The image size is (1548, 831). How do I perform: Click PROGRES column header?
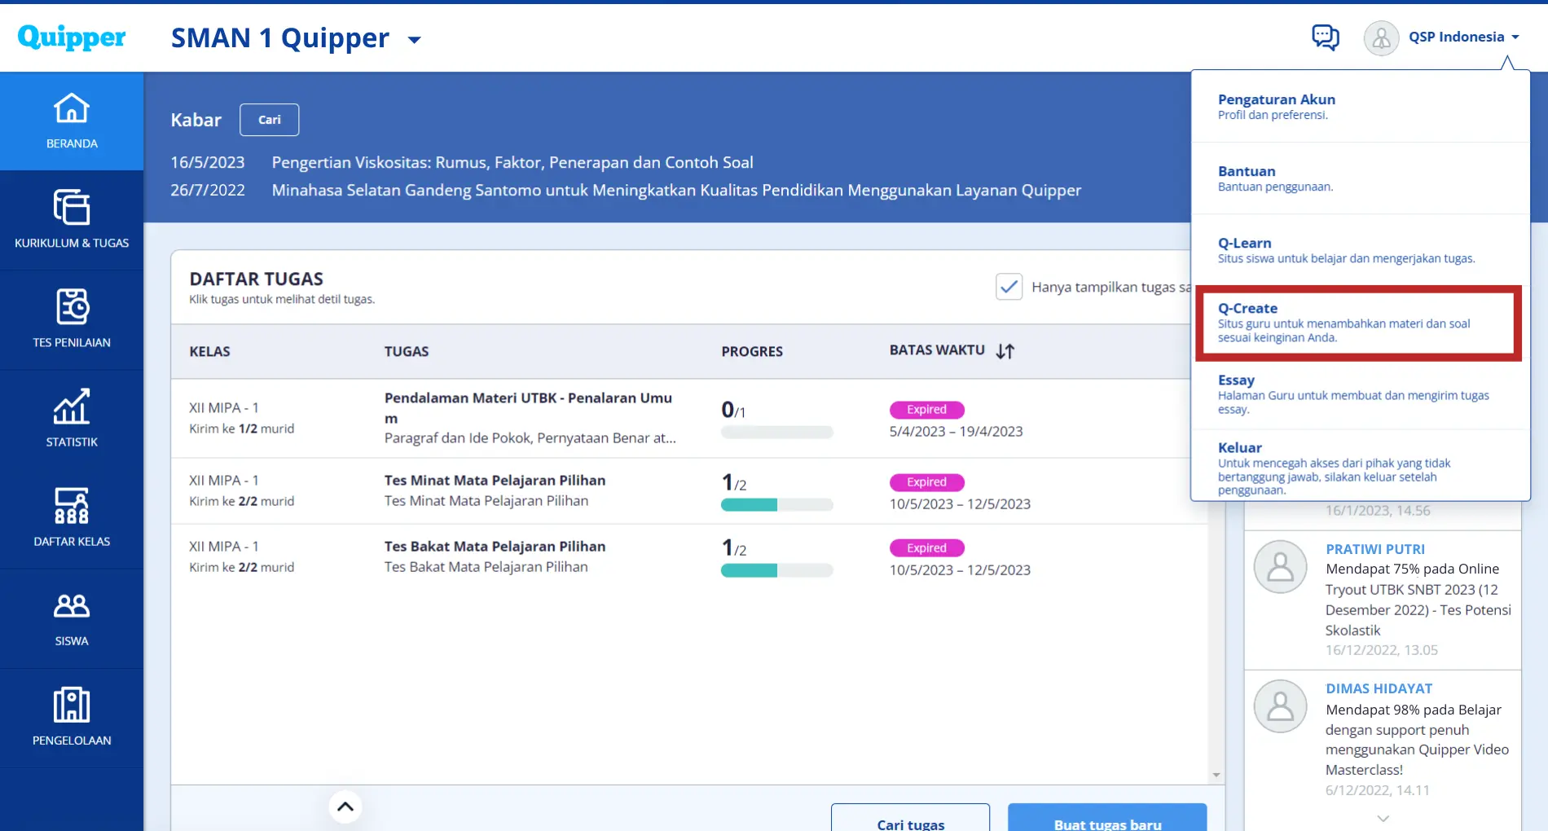pyautogui.click(x=752, y=351)
